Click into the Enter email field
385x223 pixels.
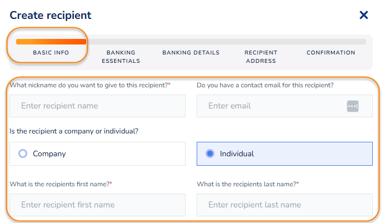point(272,106)
